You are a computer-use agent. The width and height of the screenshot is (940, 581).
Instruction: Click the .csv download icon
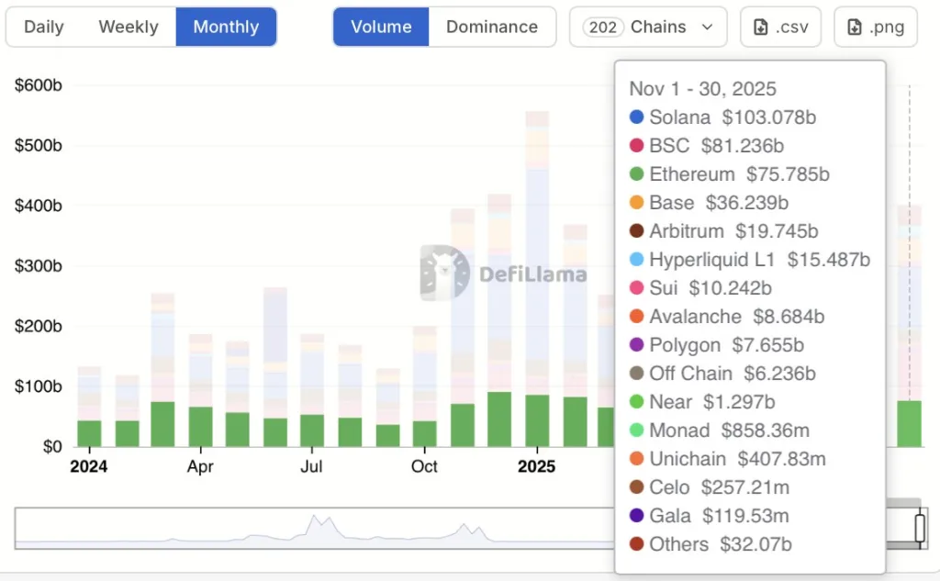click(761, 28)
